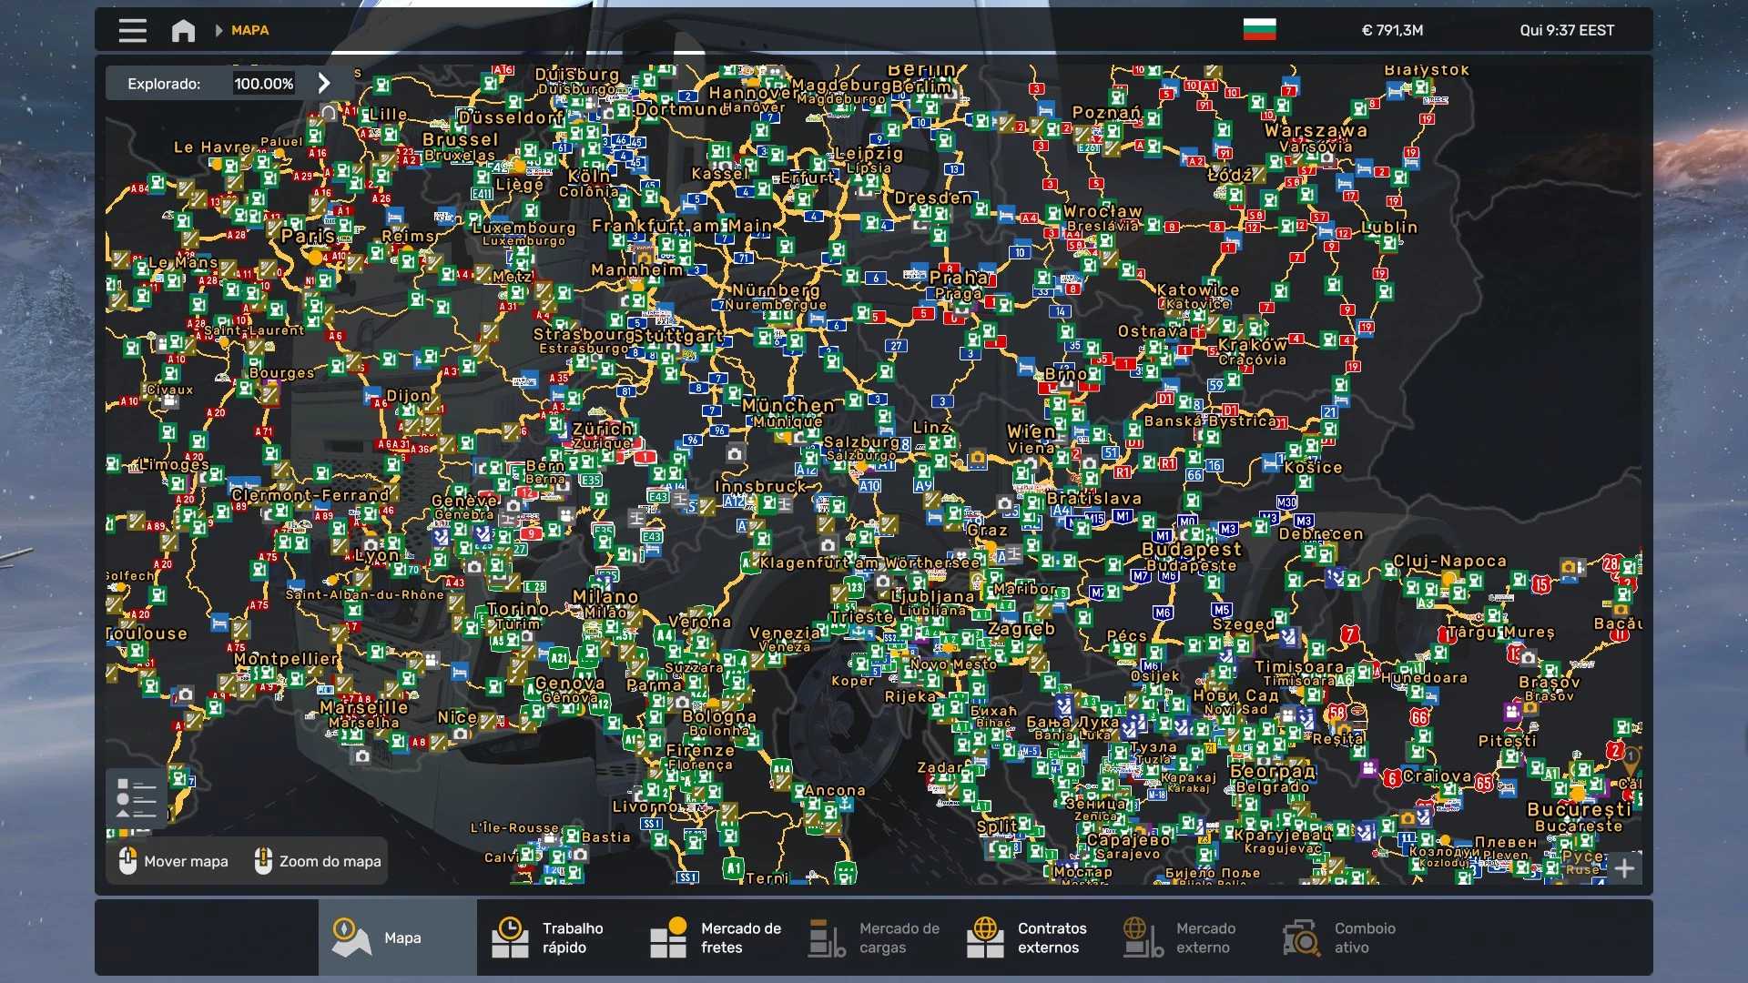Click the € 791,3M balance display

(1392, 30)
